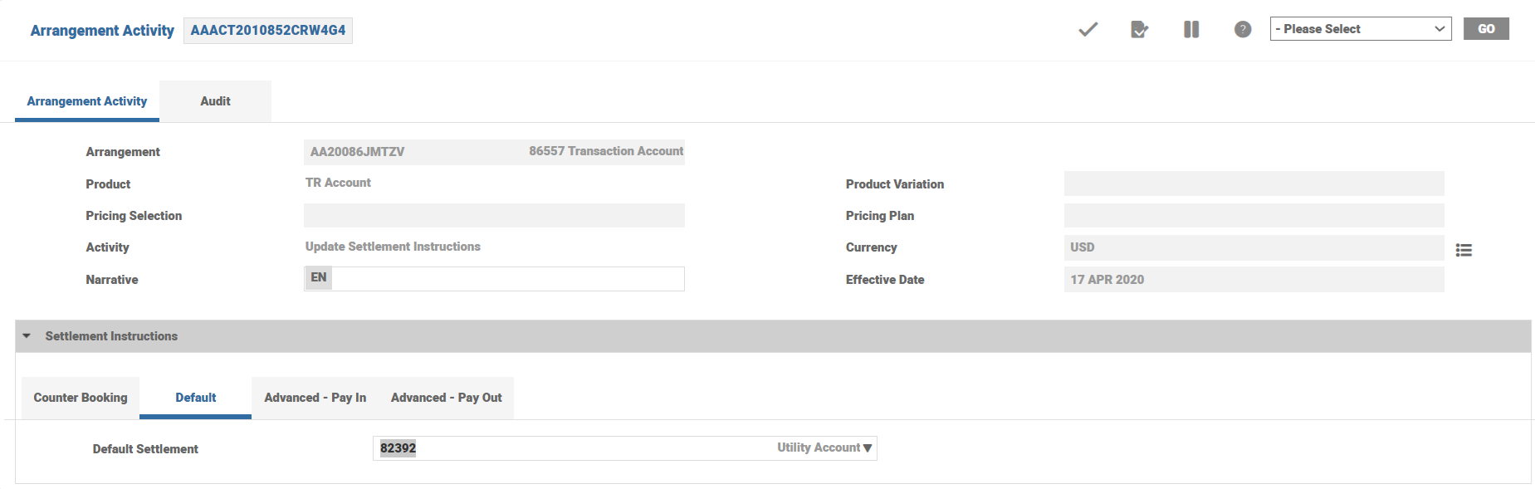Click the list icon beside Currency
Image resolution: width=1535 pixels, height=489 pixels.
click(1464, 250)
